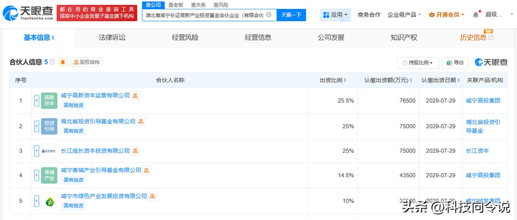Switch to the 历史信息 VIP tab

click(x=473, y=37)
